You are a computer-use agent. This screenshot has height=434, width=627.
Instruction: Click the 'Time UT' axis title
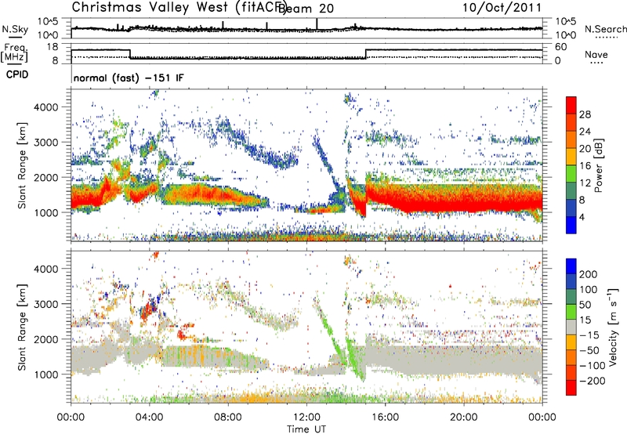click(306, 429)
